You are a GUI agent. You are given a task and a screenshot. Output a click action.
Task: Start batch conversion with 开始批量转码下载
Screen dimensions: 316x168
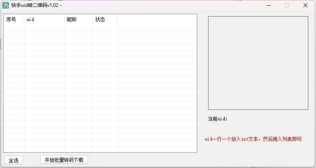(64, 160)
